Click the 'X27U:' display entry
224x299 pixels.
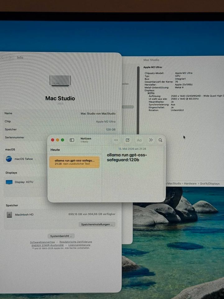pos(151,93)
